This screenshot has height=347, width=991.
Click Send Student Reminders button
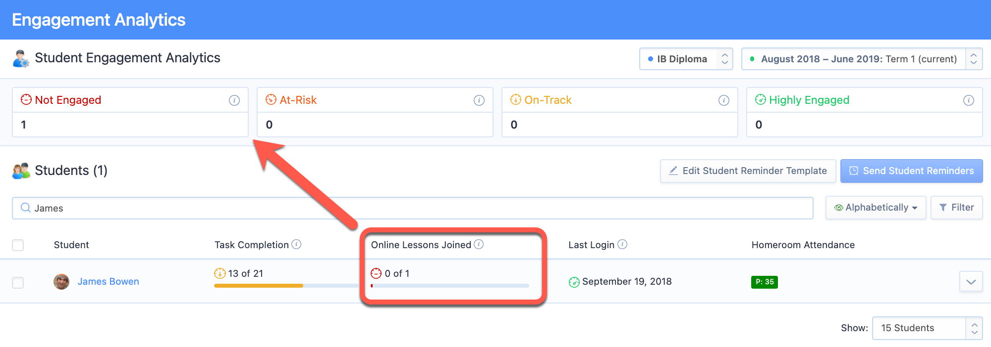click(912, 171)
